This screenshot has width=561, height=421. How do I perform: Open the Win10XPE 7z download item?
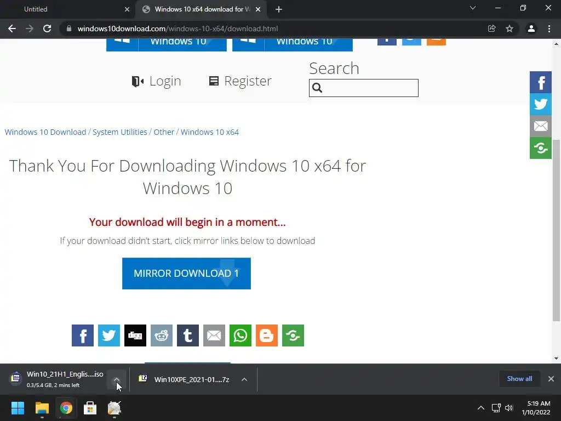click(184, 379)
